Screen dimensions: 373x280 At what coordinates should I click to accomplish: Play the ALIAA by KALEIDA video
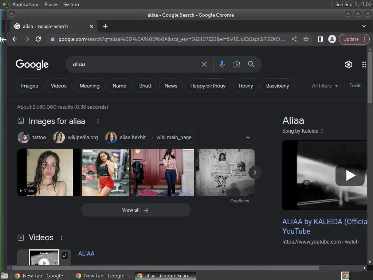click(350, 175)
